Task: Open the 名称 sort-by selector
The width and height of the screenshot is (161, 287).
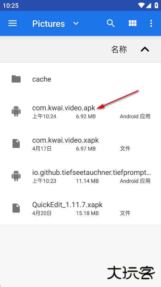Action: coord(119,49)
